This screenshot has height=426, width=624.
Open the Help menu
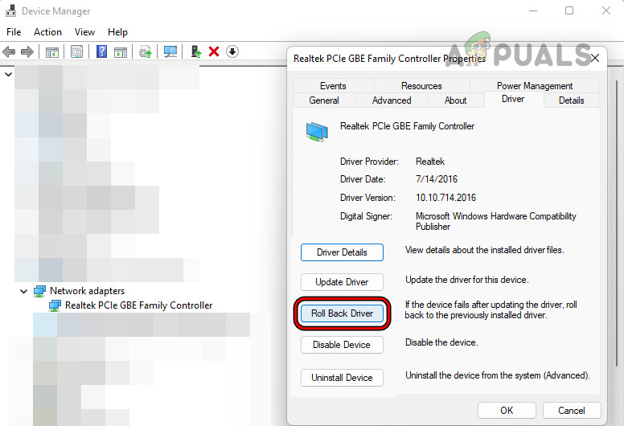click(x=117, y=32)
